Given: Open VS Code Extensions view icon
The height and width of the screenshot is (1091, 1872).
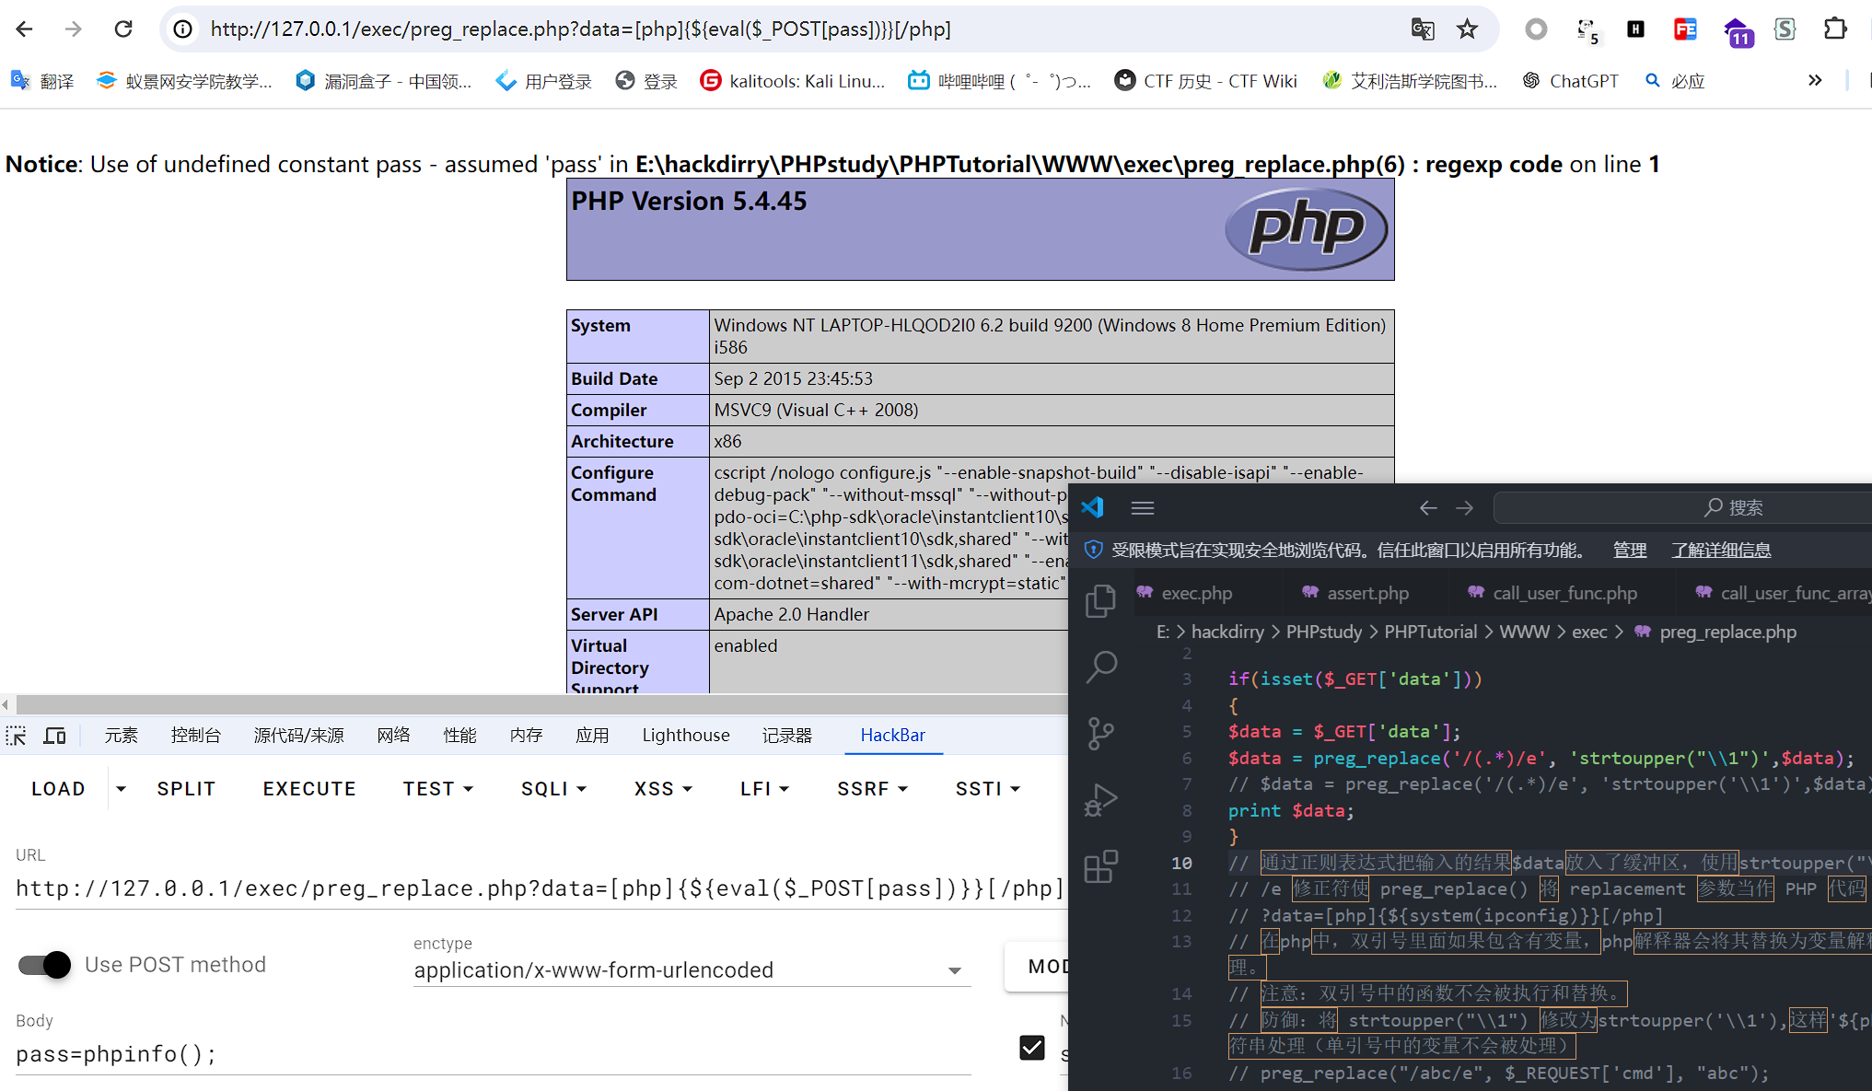Looking at the screenshot, I should pyautogui.click(x=1100, y=866).
